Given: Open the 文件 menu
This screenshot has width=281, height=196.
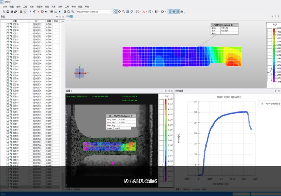Looking at the screenshot, I should point(5,7).
